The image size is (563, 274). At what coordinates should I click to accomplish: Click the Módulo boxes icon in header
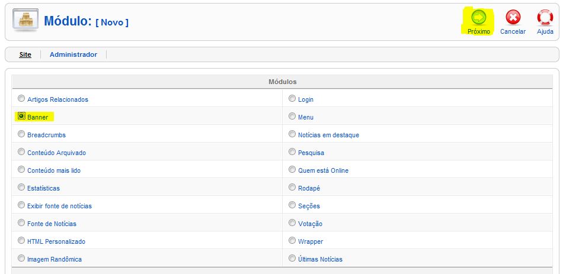(25, 20)
